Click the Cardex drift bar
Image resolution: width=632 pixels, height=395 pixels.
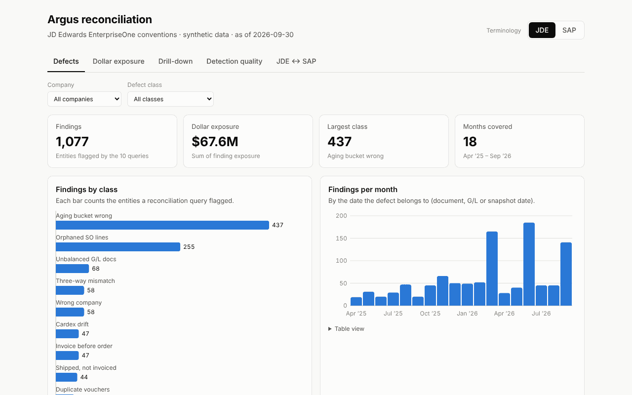click(67, 334)
